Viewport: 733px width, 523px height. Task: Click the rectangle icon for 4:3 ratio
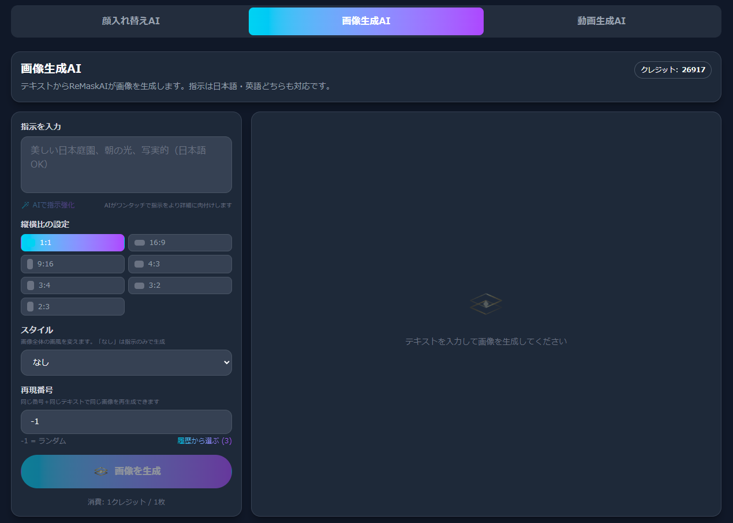[139, 264]
